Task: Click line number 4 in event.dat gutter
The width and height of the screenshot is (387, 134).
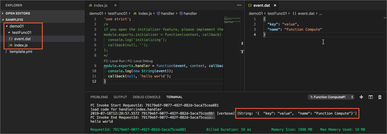Action: 255,35
